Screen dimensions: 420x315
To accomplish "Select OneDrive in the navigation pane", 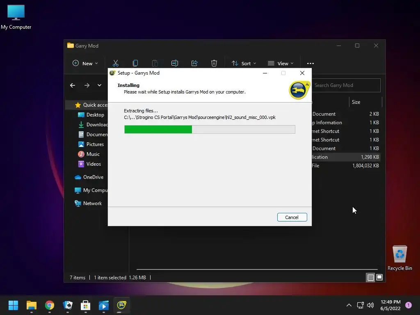I will click(89, 177).
